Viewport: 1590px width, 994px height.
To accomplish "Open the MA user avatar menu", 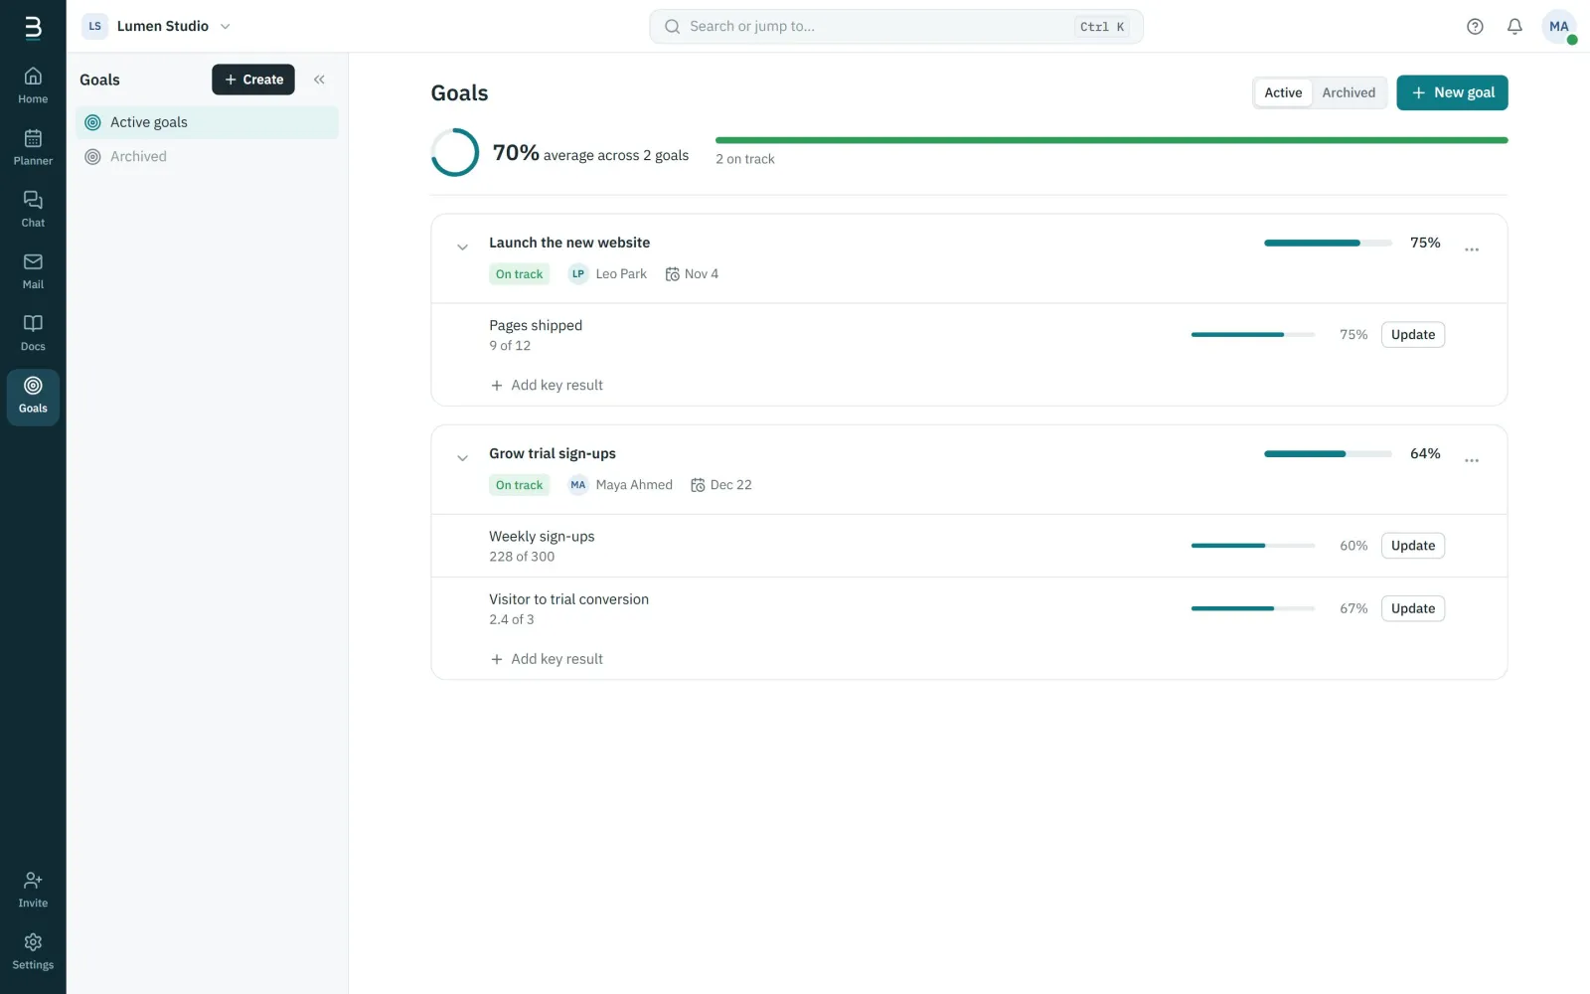I will (1558, 27).
